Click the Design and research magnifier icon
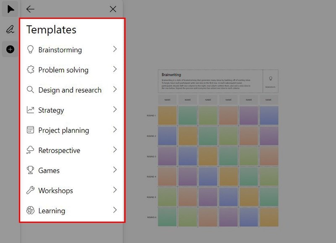336x243 pixels. (31, 90)
